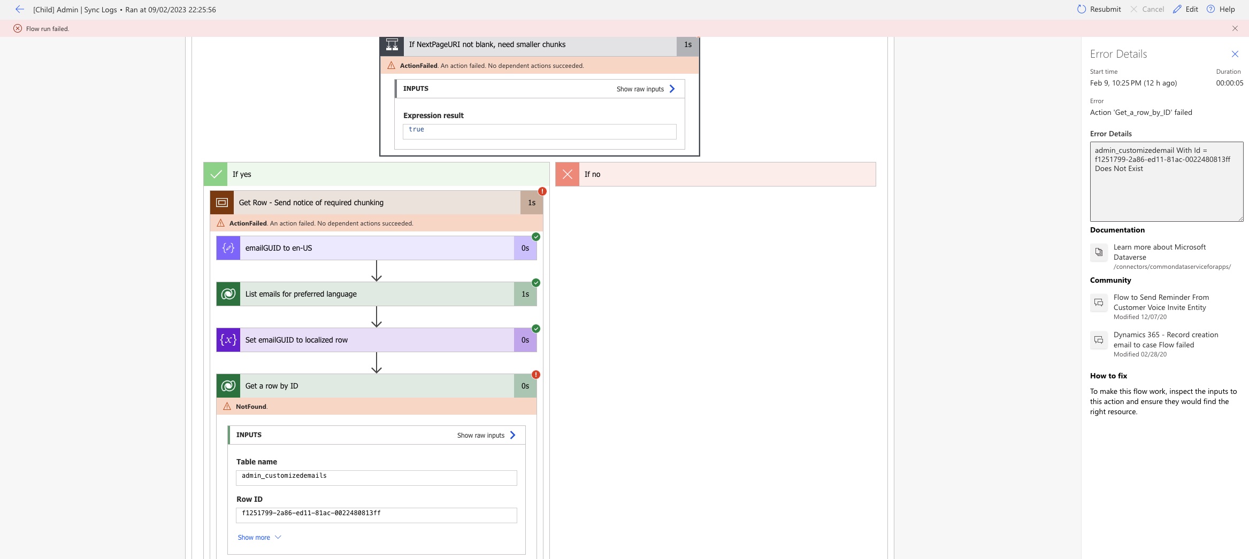Open Help from the top bar
1249x559 pixels.
1222,9
